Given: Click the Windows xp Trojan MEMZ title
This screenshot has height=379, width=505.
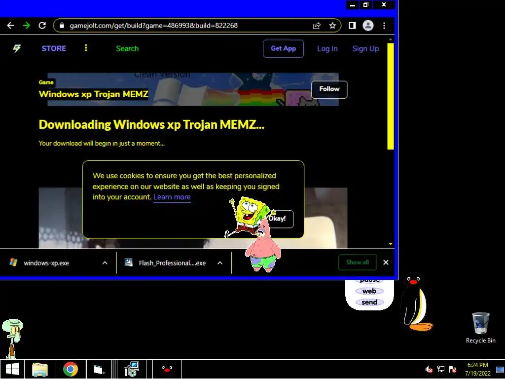Looking at the screenshot, I should point(93,94).
